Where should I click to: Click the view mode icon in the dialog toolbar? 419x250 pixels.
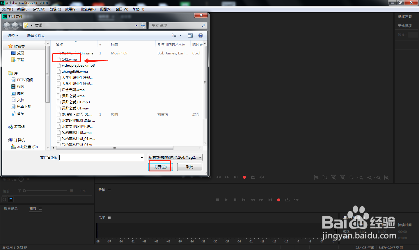tap(174, 36)
